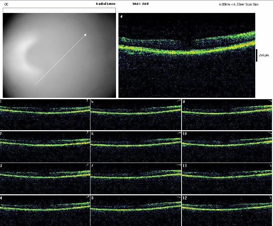Image resolution: width=273 pixels, height=226 pixels.
Task: Click scan direction arrow icon on thumbnail 9
Action: 270,101
